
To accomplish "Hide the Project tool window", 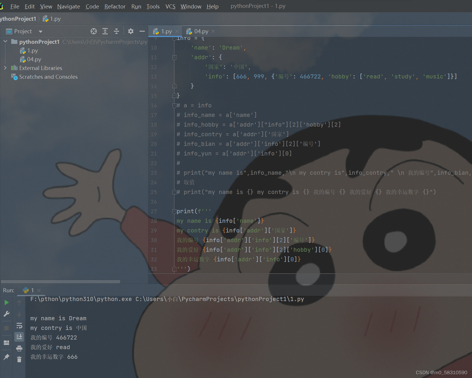I will (142, 31).
